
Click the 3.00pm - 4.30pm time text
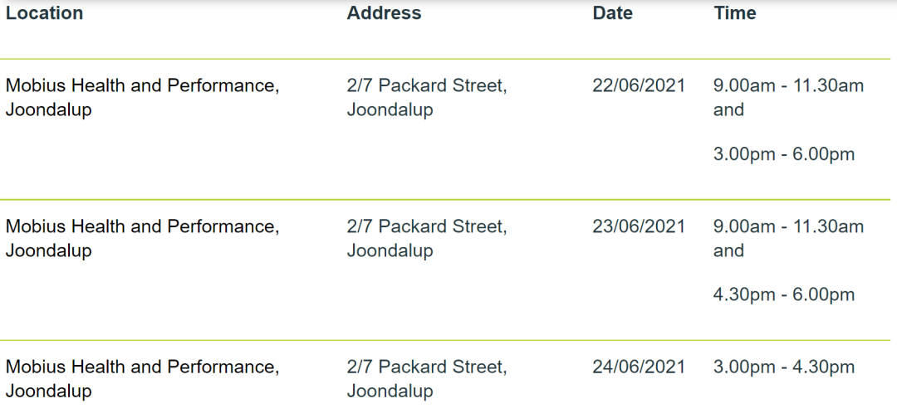(x=784, y=368)
